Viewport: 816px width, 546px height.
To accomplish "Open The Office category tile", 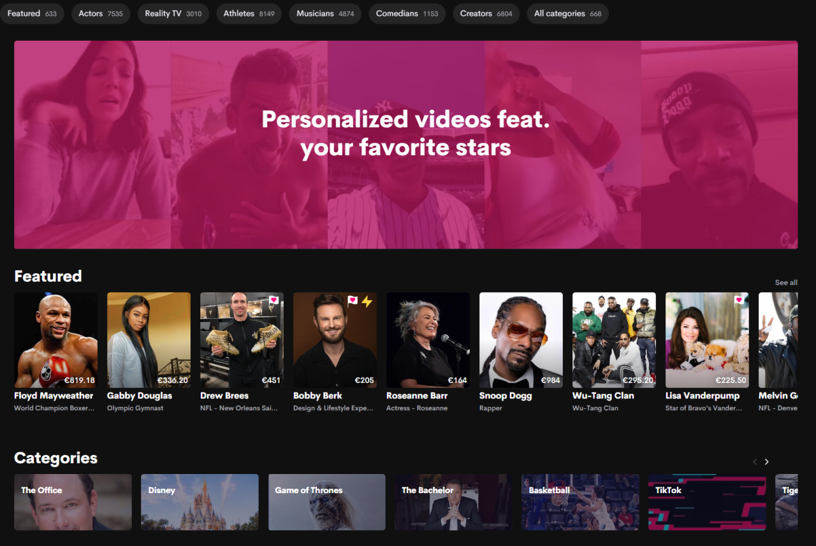I will [73, 502].
